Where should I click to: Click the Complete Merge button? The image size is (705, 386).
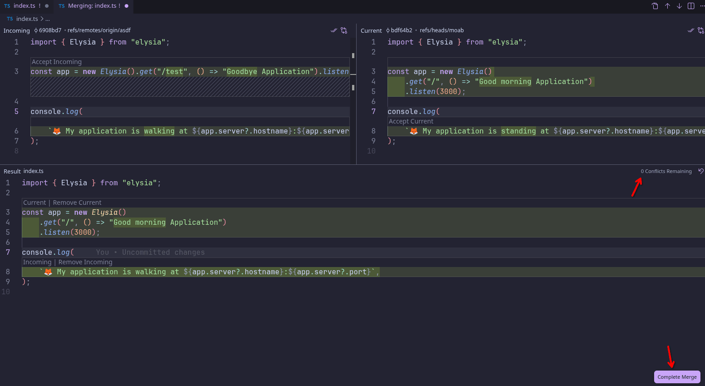click(x=677, y=377)
